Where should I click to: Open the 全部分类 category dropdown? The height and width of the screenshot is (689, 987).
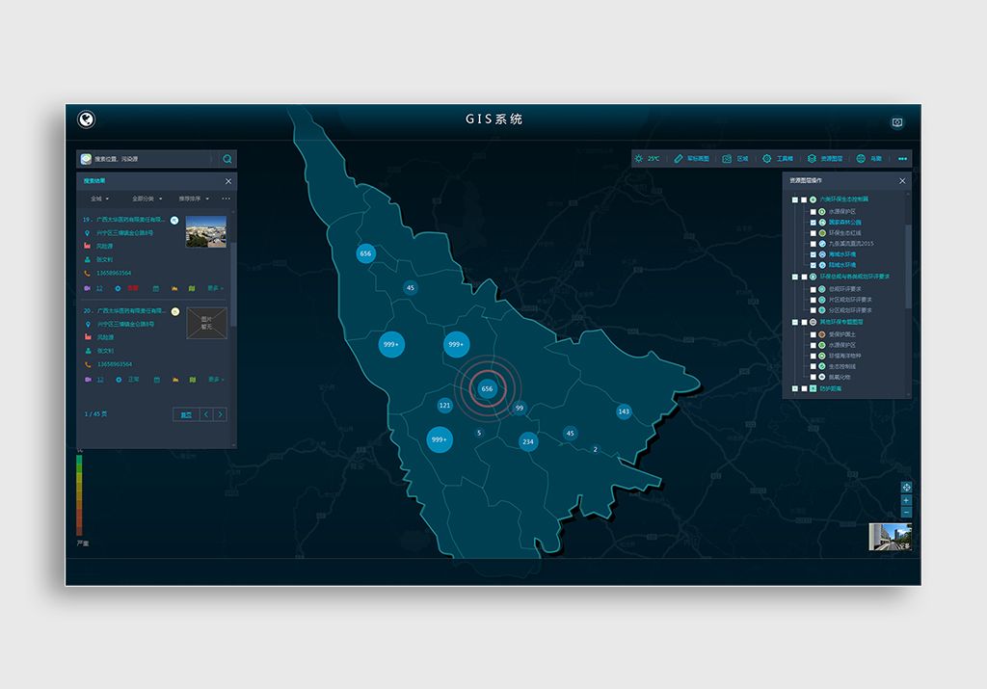click(147, 199)
